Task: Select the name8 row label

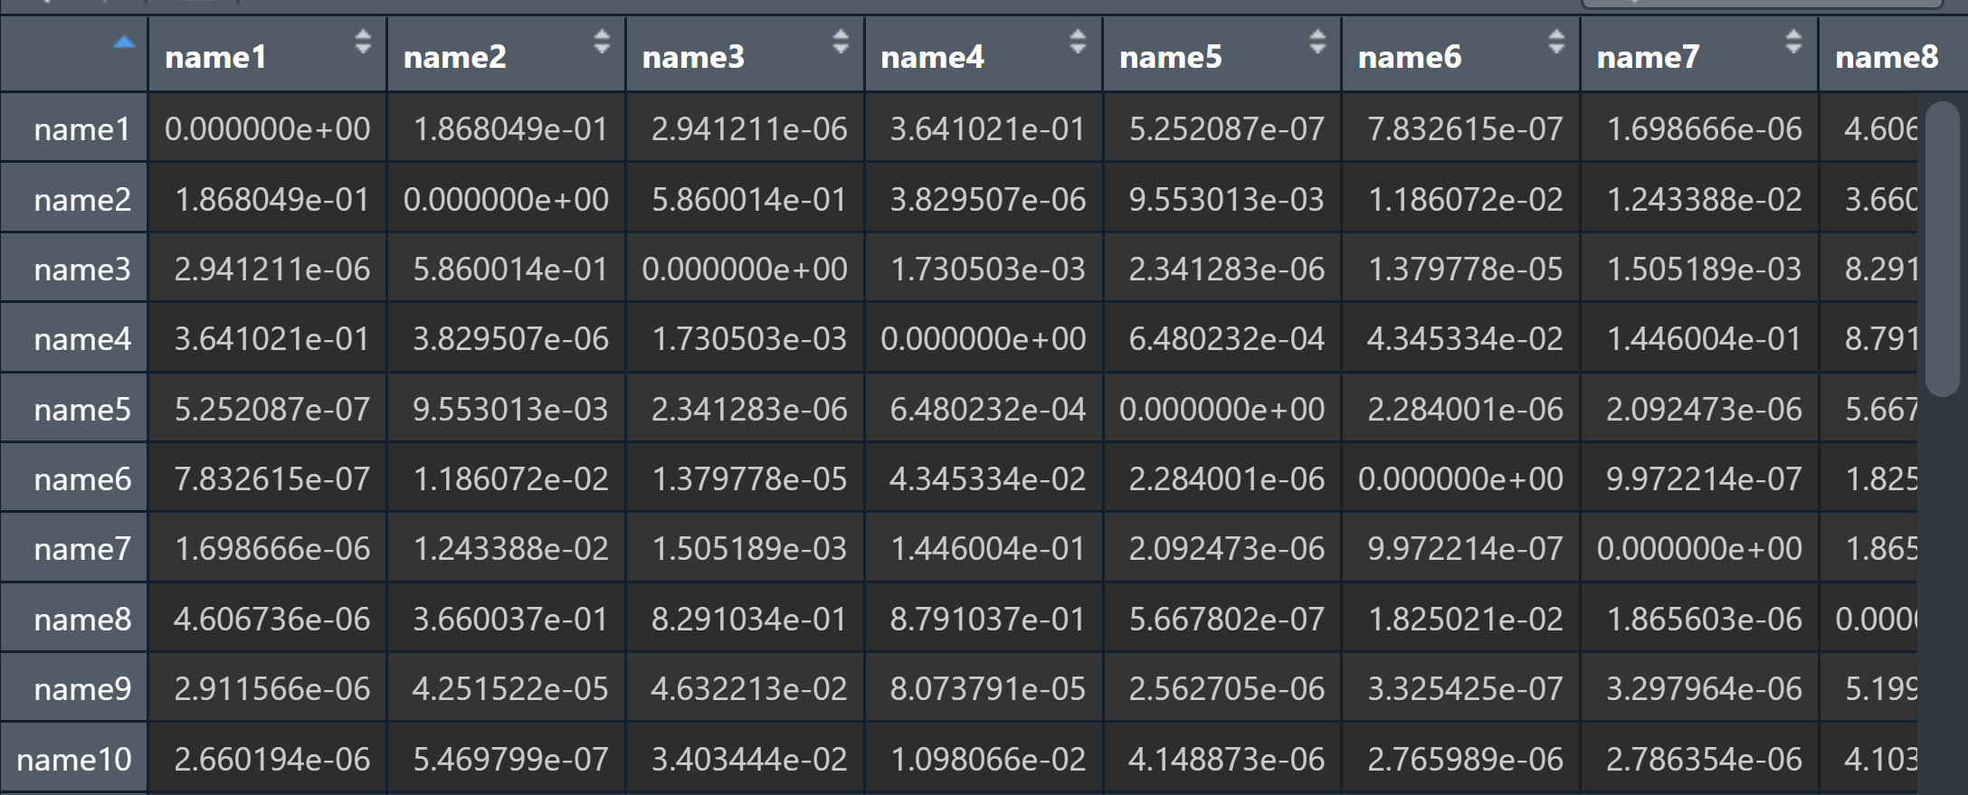Action: click(82, 620)
